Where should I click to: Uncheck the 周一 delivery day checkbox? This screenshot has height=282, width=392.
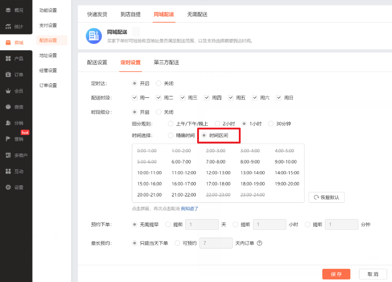click(135, 98)
